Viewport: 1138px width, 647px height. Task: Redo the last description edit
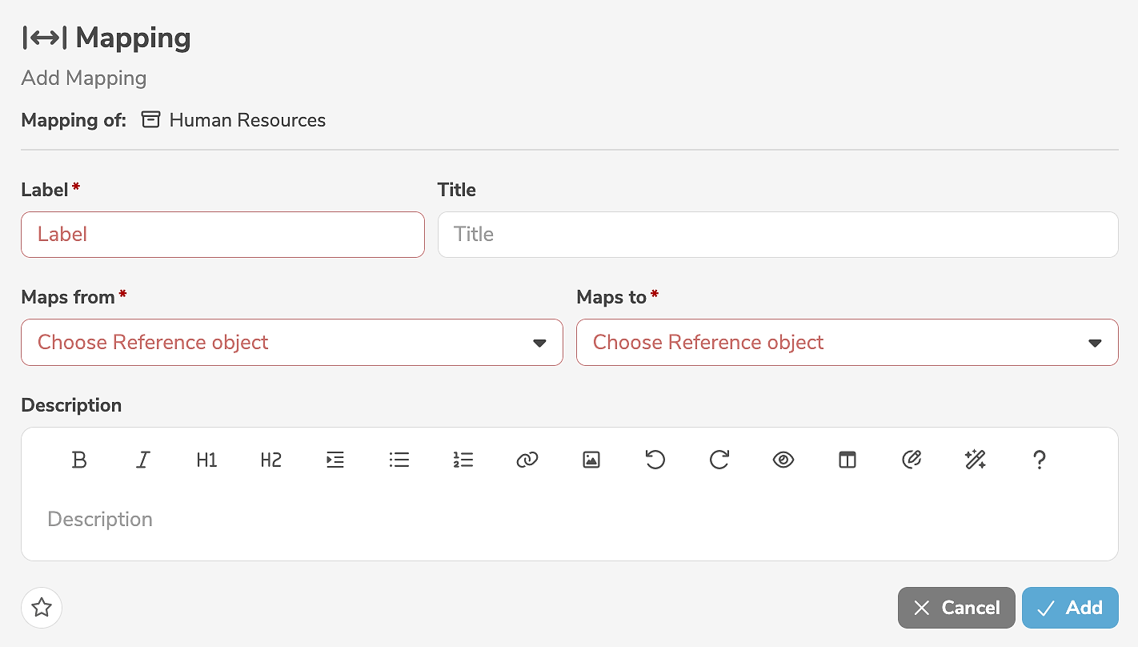(719, 460)
